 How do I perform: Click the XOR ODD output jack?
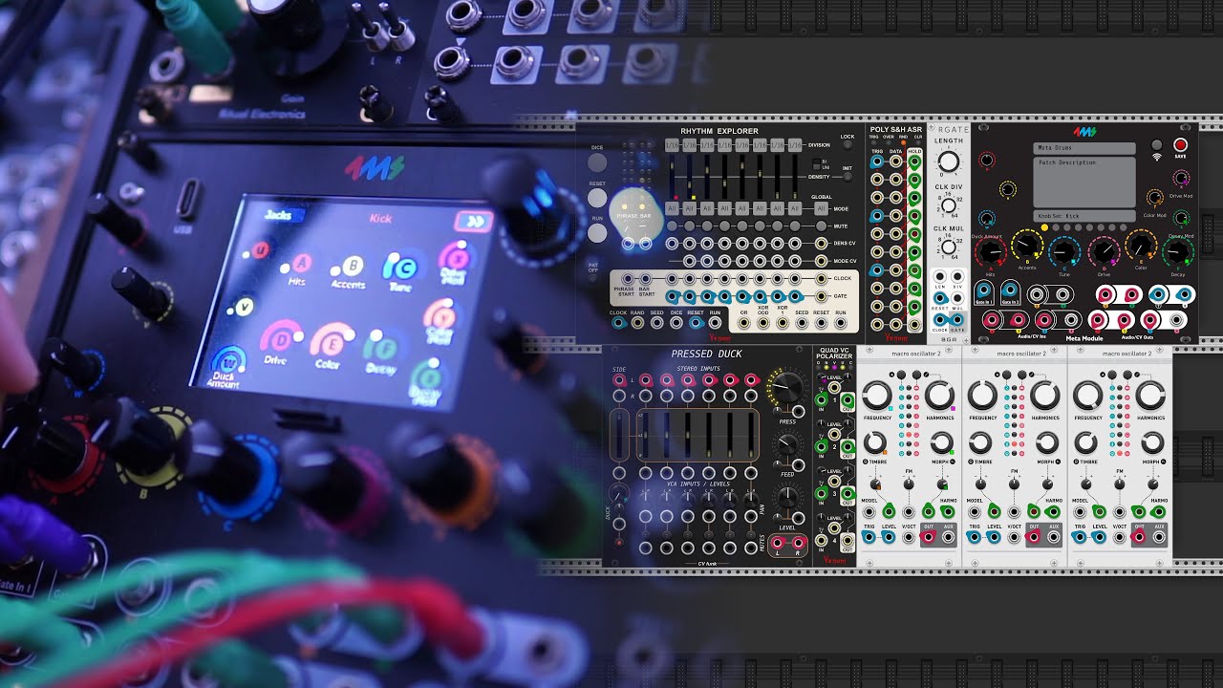click(762, 322)
